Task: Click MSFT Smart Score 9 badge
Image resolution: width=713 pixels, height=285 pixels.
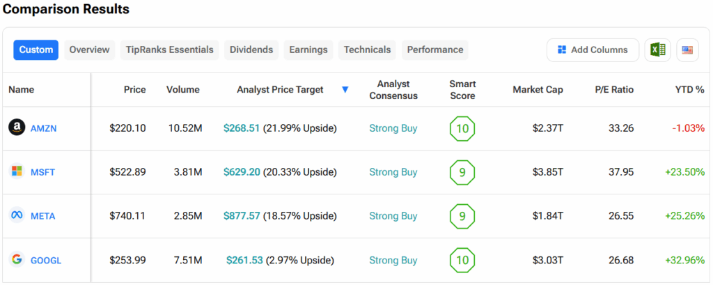Action: [462, 172]
